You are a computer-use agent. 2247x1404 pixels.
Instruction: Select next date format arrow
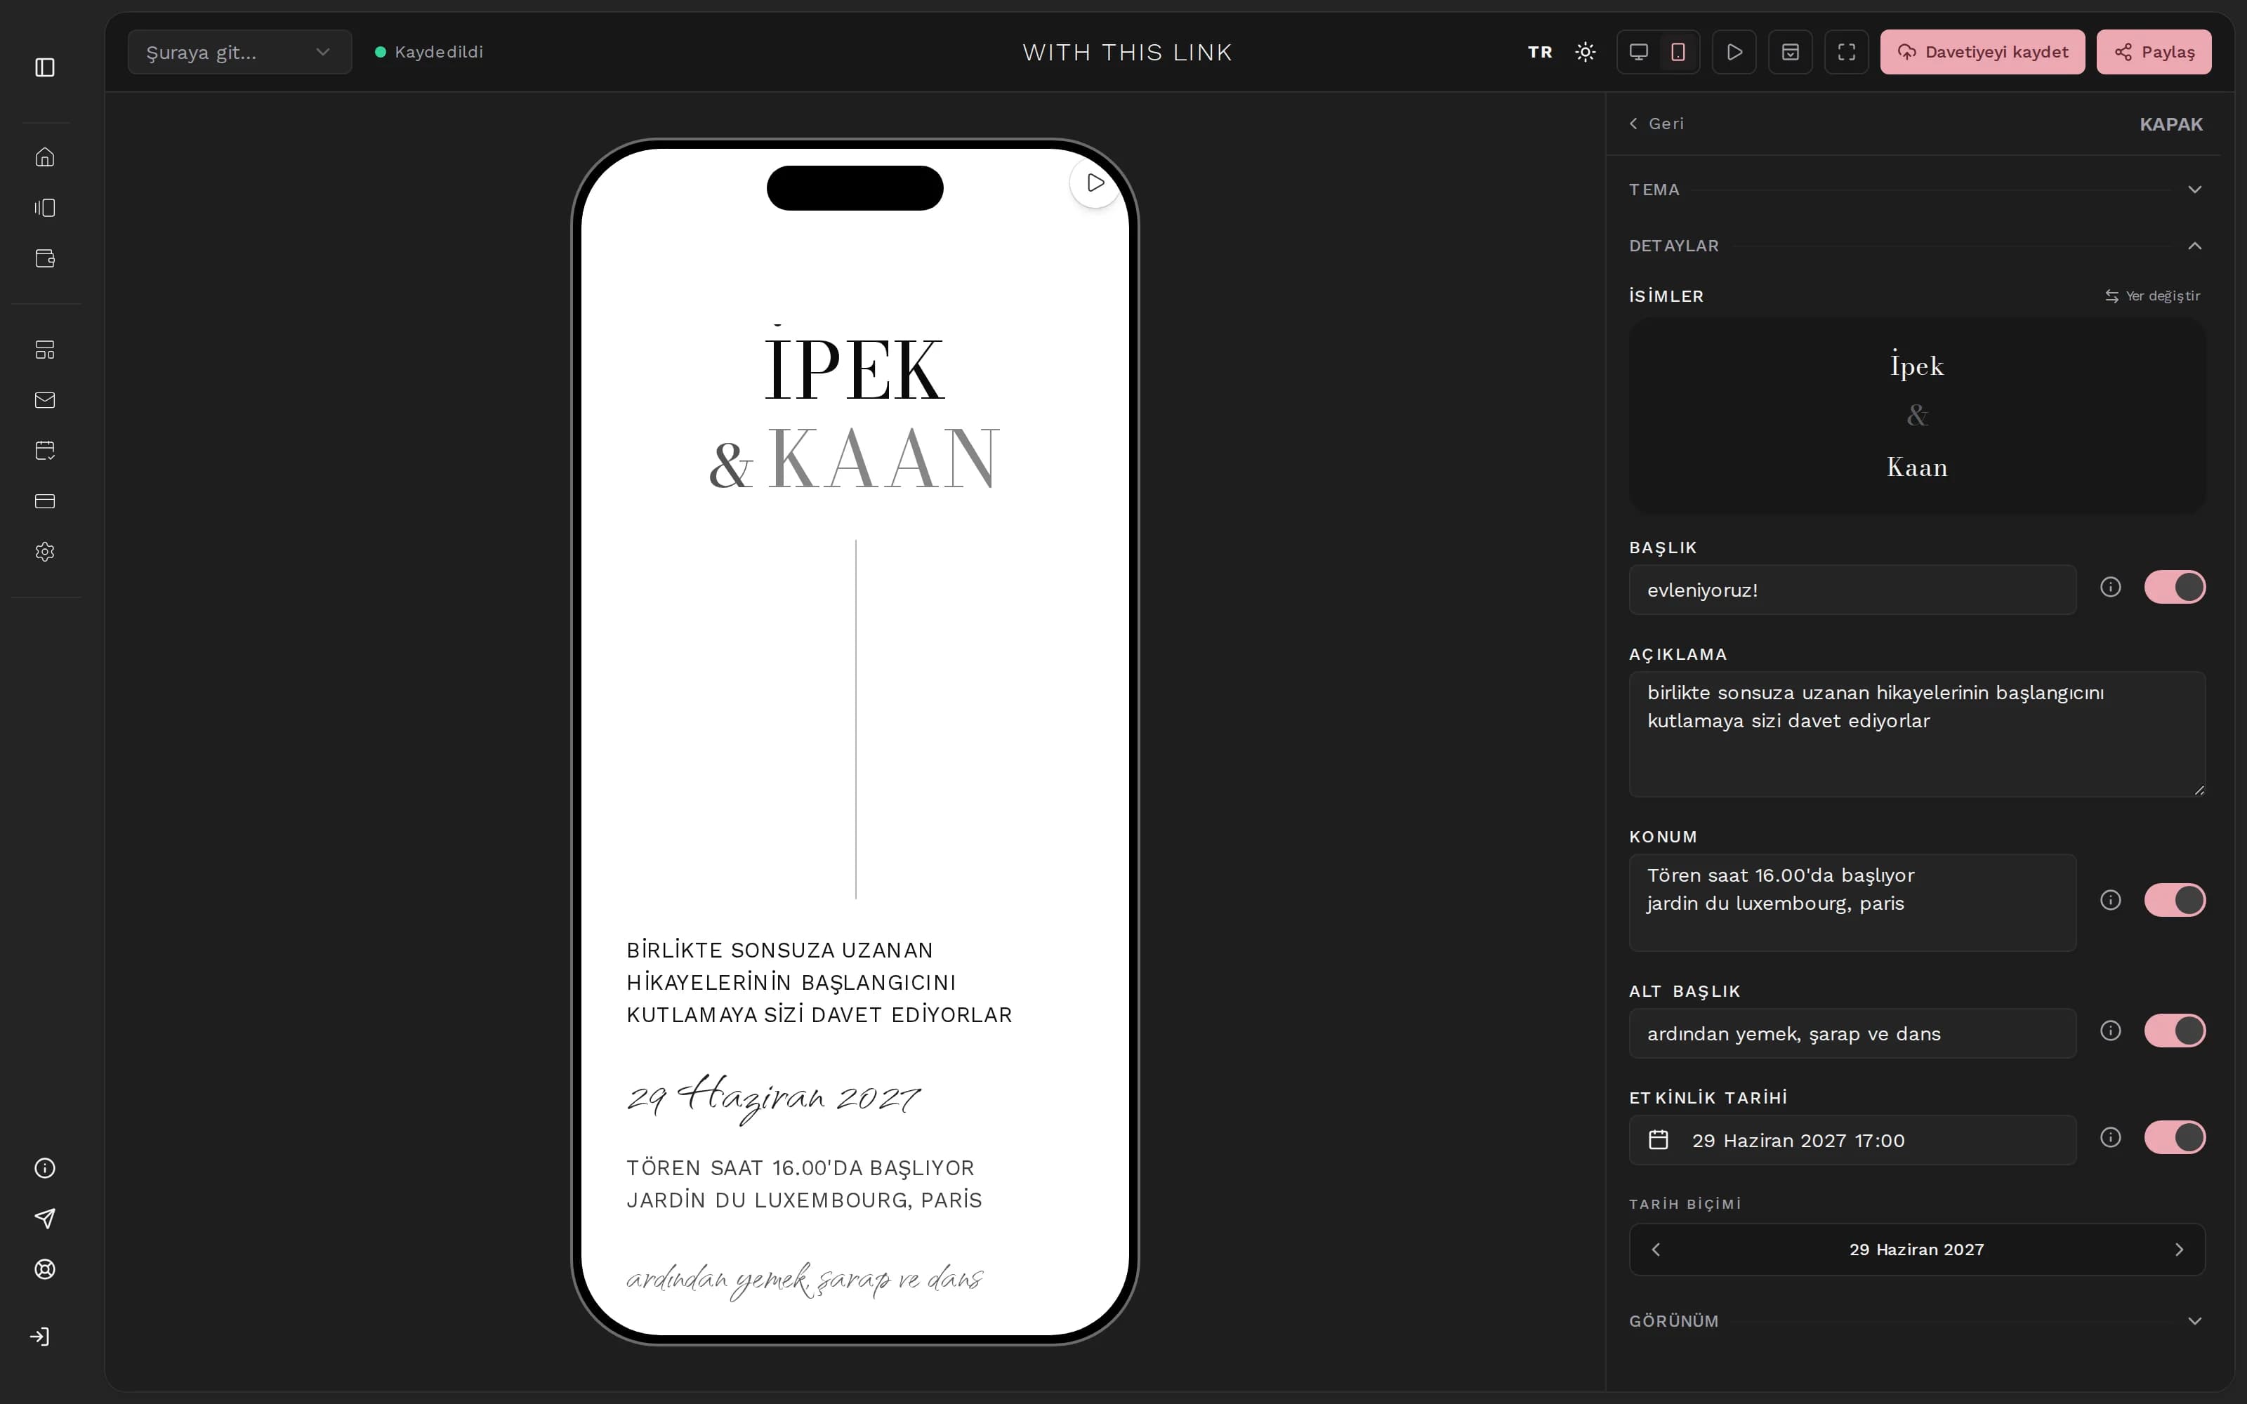tap(2178, 1250)
